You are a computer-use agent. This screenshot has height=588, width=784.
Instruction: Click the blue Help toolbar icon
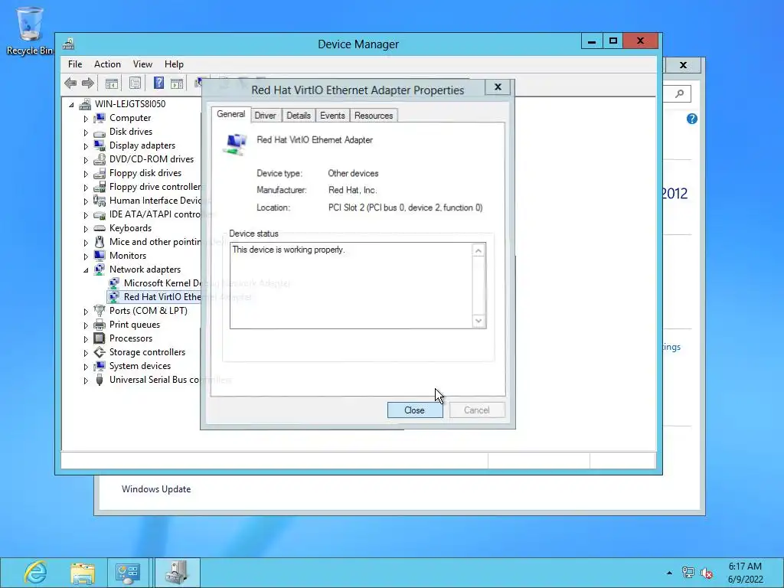pyautogui.click(x=158, y=83)
